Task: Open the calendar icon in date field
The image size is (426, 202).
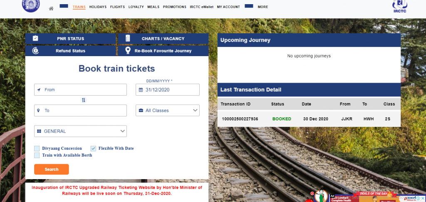Action: (141, 90)
